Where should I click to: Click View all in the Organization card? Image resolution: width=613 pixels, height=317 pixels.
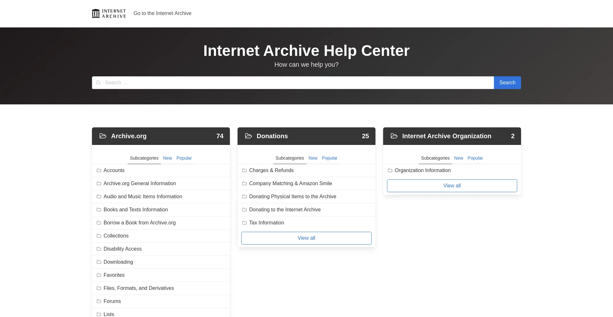coord(452,186)
